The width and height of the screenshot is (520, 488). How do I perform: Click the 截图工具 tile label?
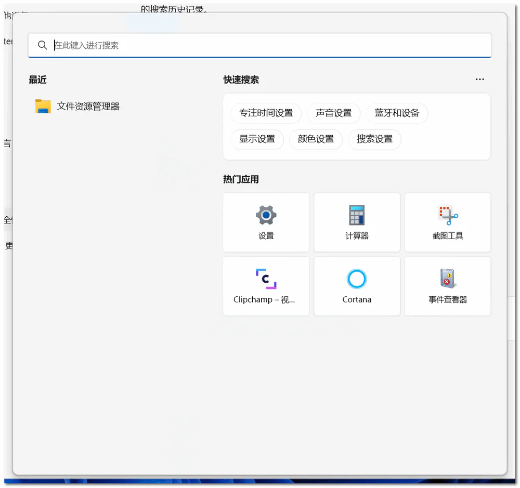(448, 236)
